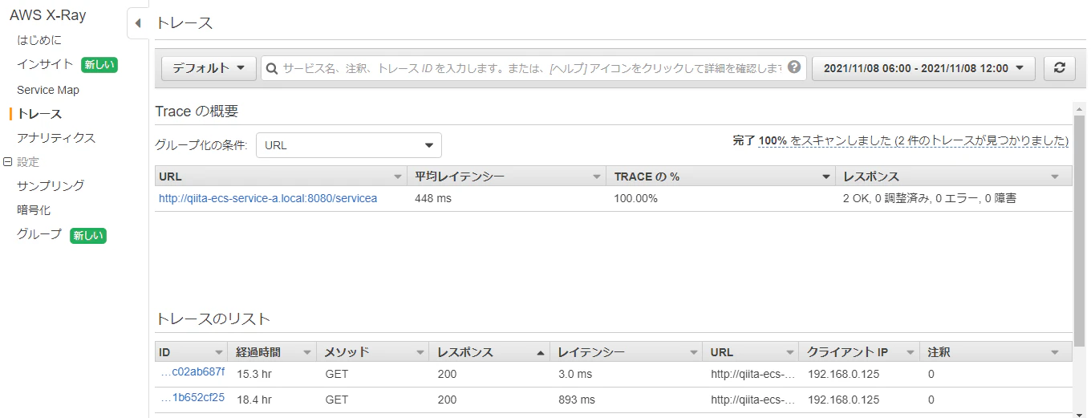Collapse the sidebar with the arrow toggle
1091x418 pixels.
pos(138,23)
